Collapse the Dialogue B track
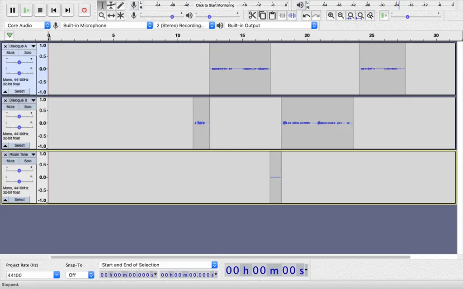463x289 pixels. 5,146
